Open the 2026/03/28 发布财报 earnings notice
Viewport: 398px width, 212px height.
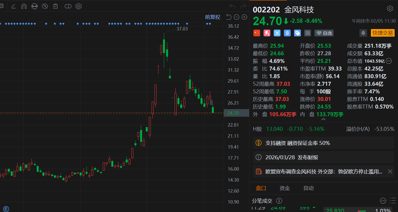pyautogui.click(x=323, y=157)
